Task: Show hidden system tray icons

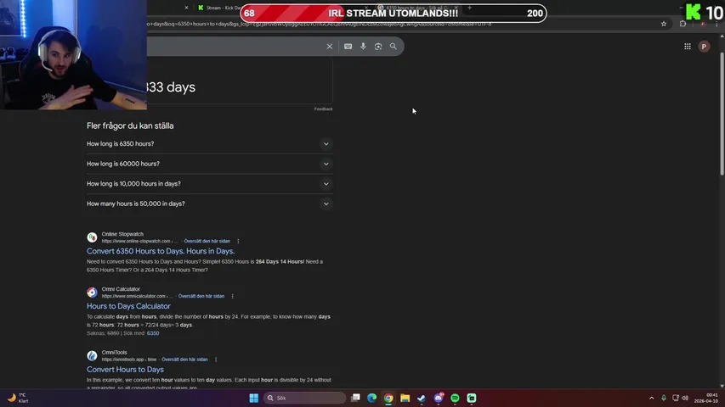Action: coord(652,398)
